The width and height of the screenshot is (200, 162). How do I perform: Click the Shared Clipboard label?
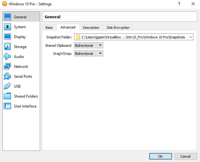pyautogui.click(x=58, y=46)
